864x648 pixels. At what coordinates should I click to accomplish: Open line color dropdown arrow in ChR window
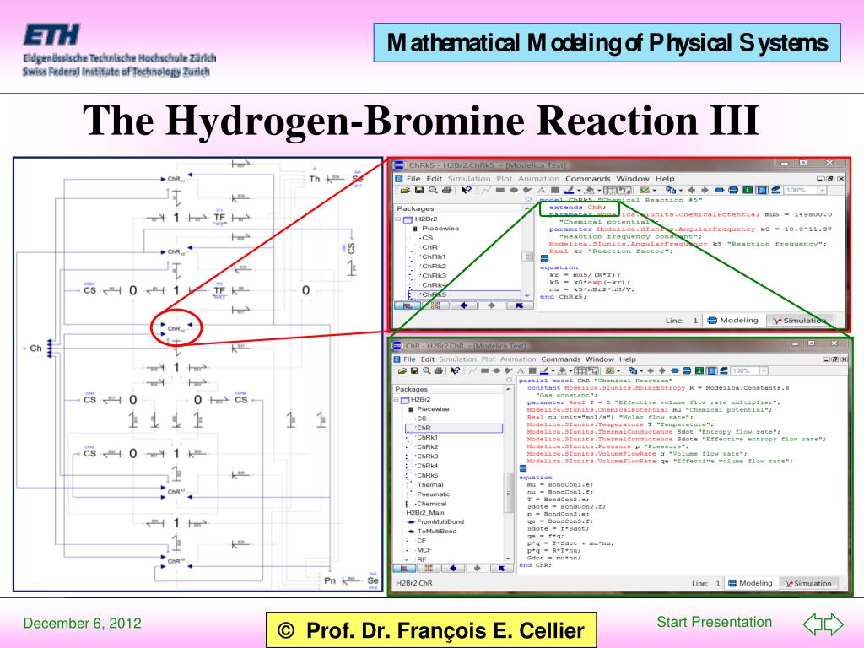[553, 371]
